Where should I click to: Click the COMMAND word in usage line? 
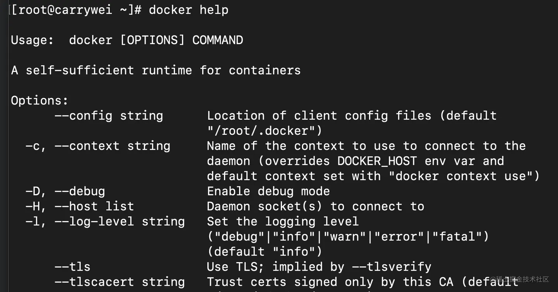[218, 40]
